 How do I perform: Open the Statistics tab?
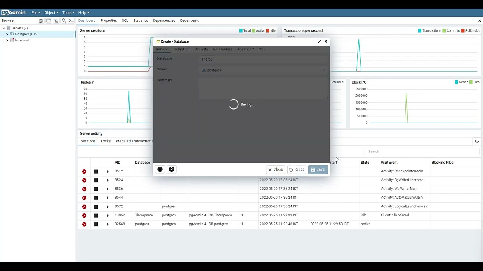coord(140,21)
